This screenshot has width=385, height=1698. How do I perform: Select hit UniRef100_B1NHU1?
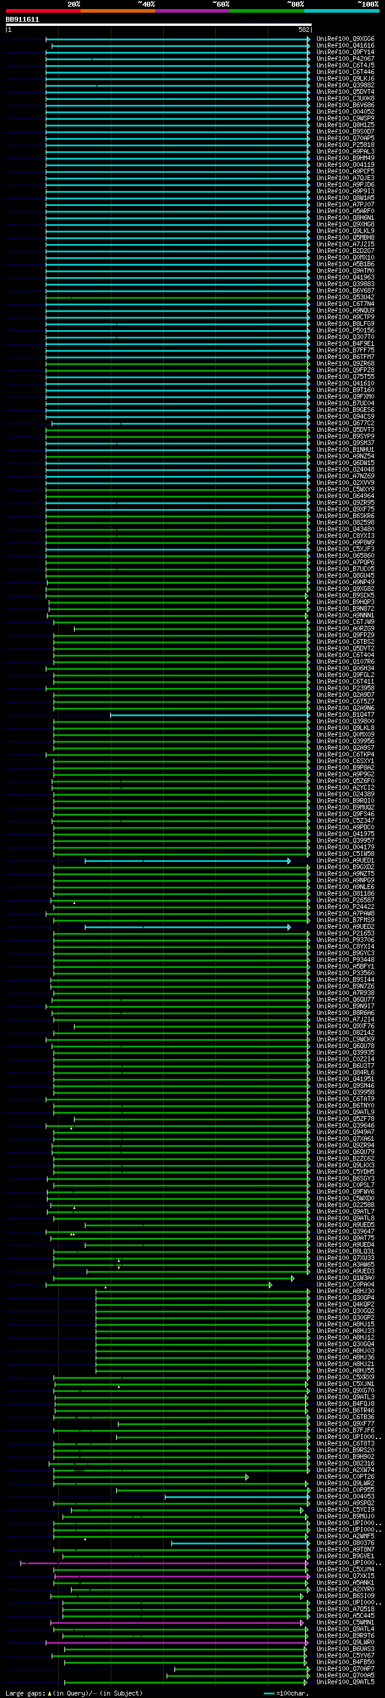click(x=345, y=449)
